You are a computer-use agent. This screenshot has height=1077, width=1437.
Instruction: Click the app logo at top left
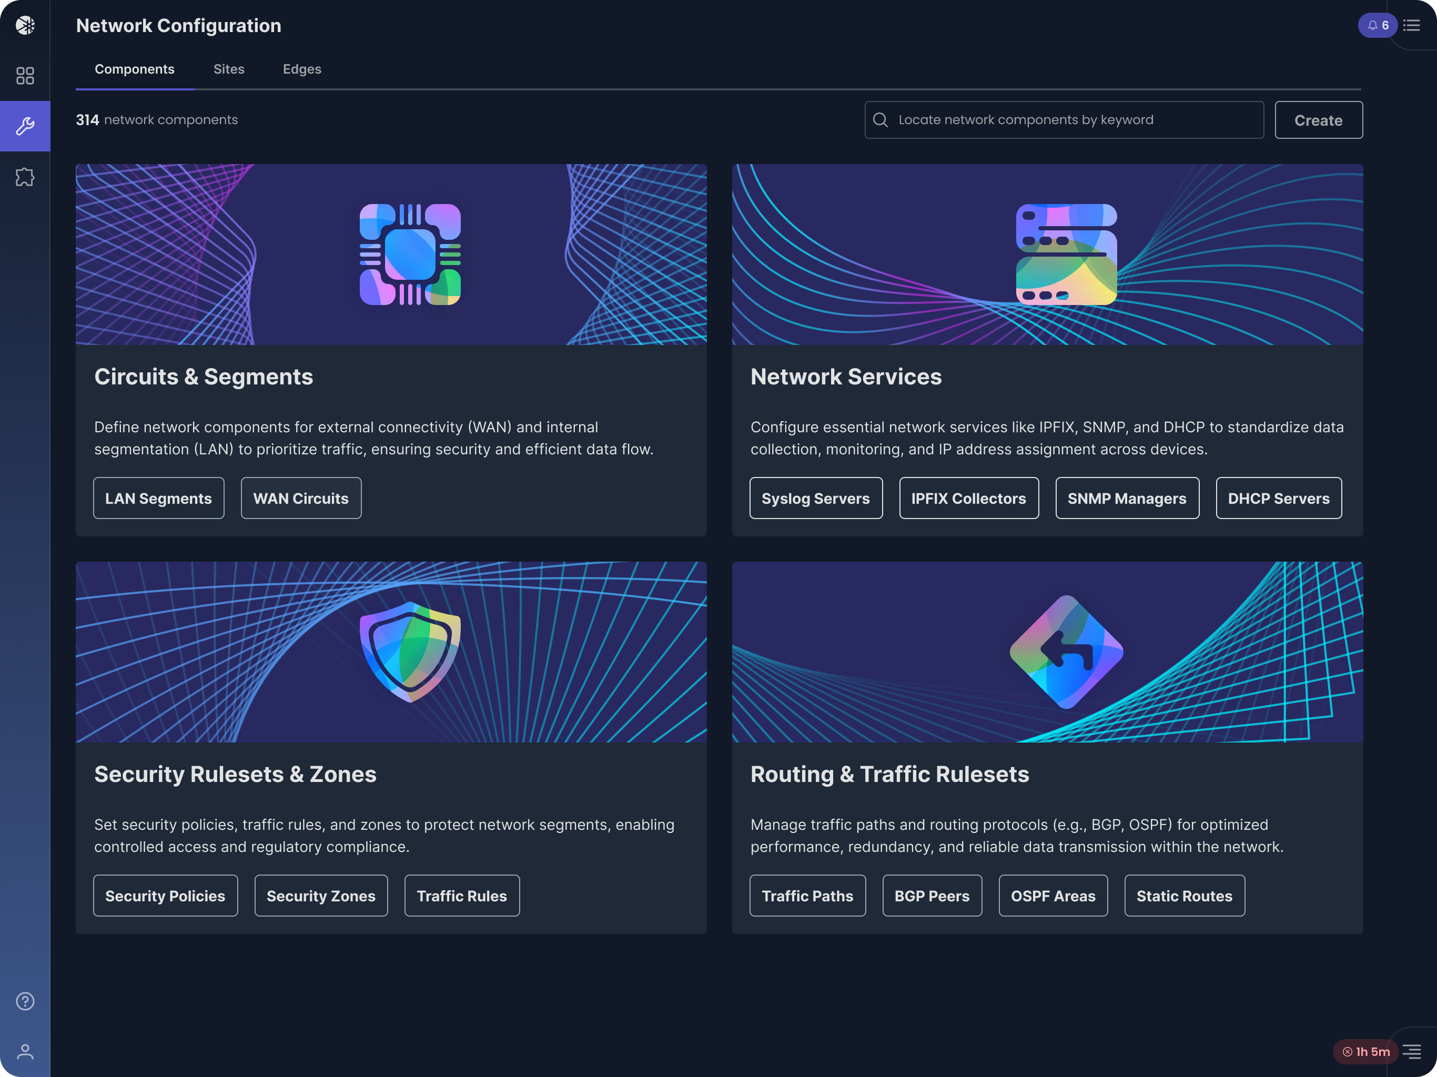coord(25,25)
